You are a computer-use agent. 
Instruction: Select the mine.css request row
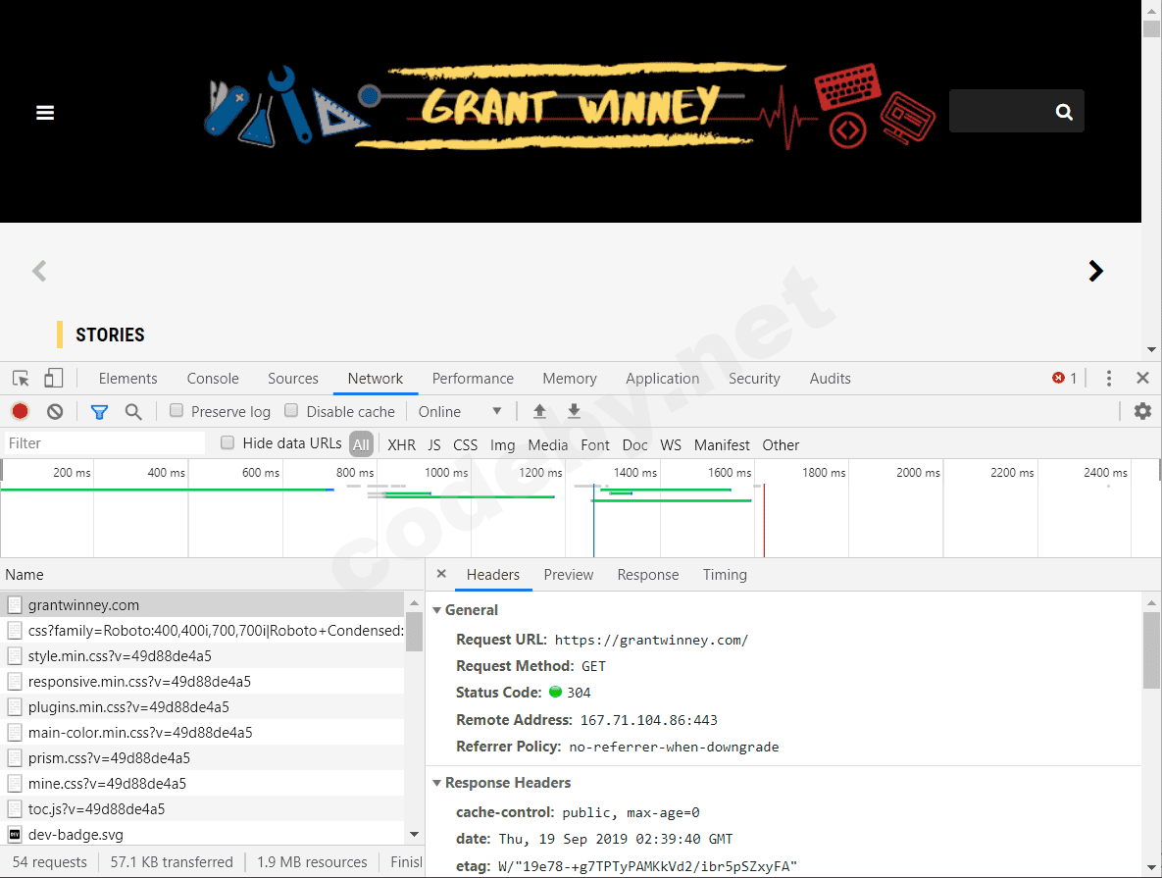(x=202, y=784)
